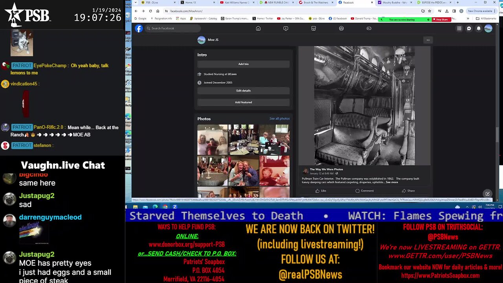Click the Add featured button

click(243, 102)
